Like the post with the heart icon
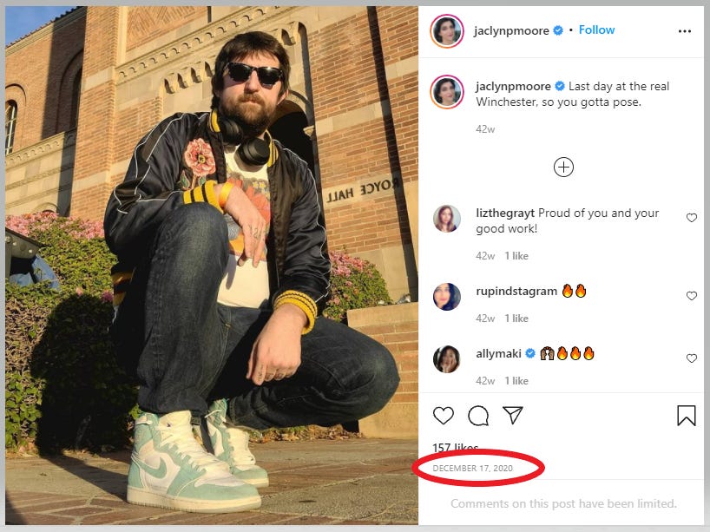 (444, 416)
